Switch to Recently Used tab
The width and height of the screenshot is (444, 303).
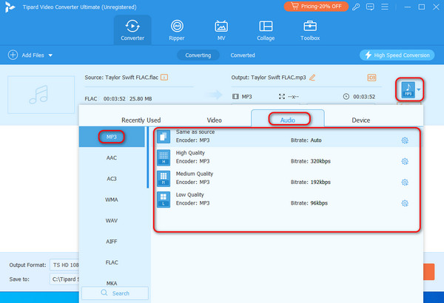[x=141, y=120]
